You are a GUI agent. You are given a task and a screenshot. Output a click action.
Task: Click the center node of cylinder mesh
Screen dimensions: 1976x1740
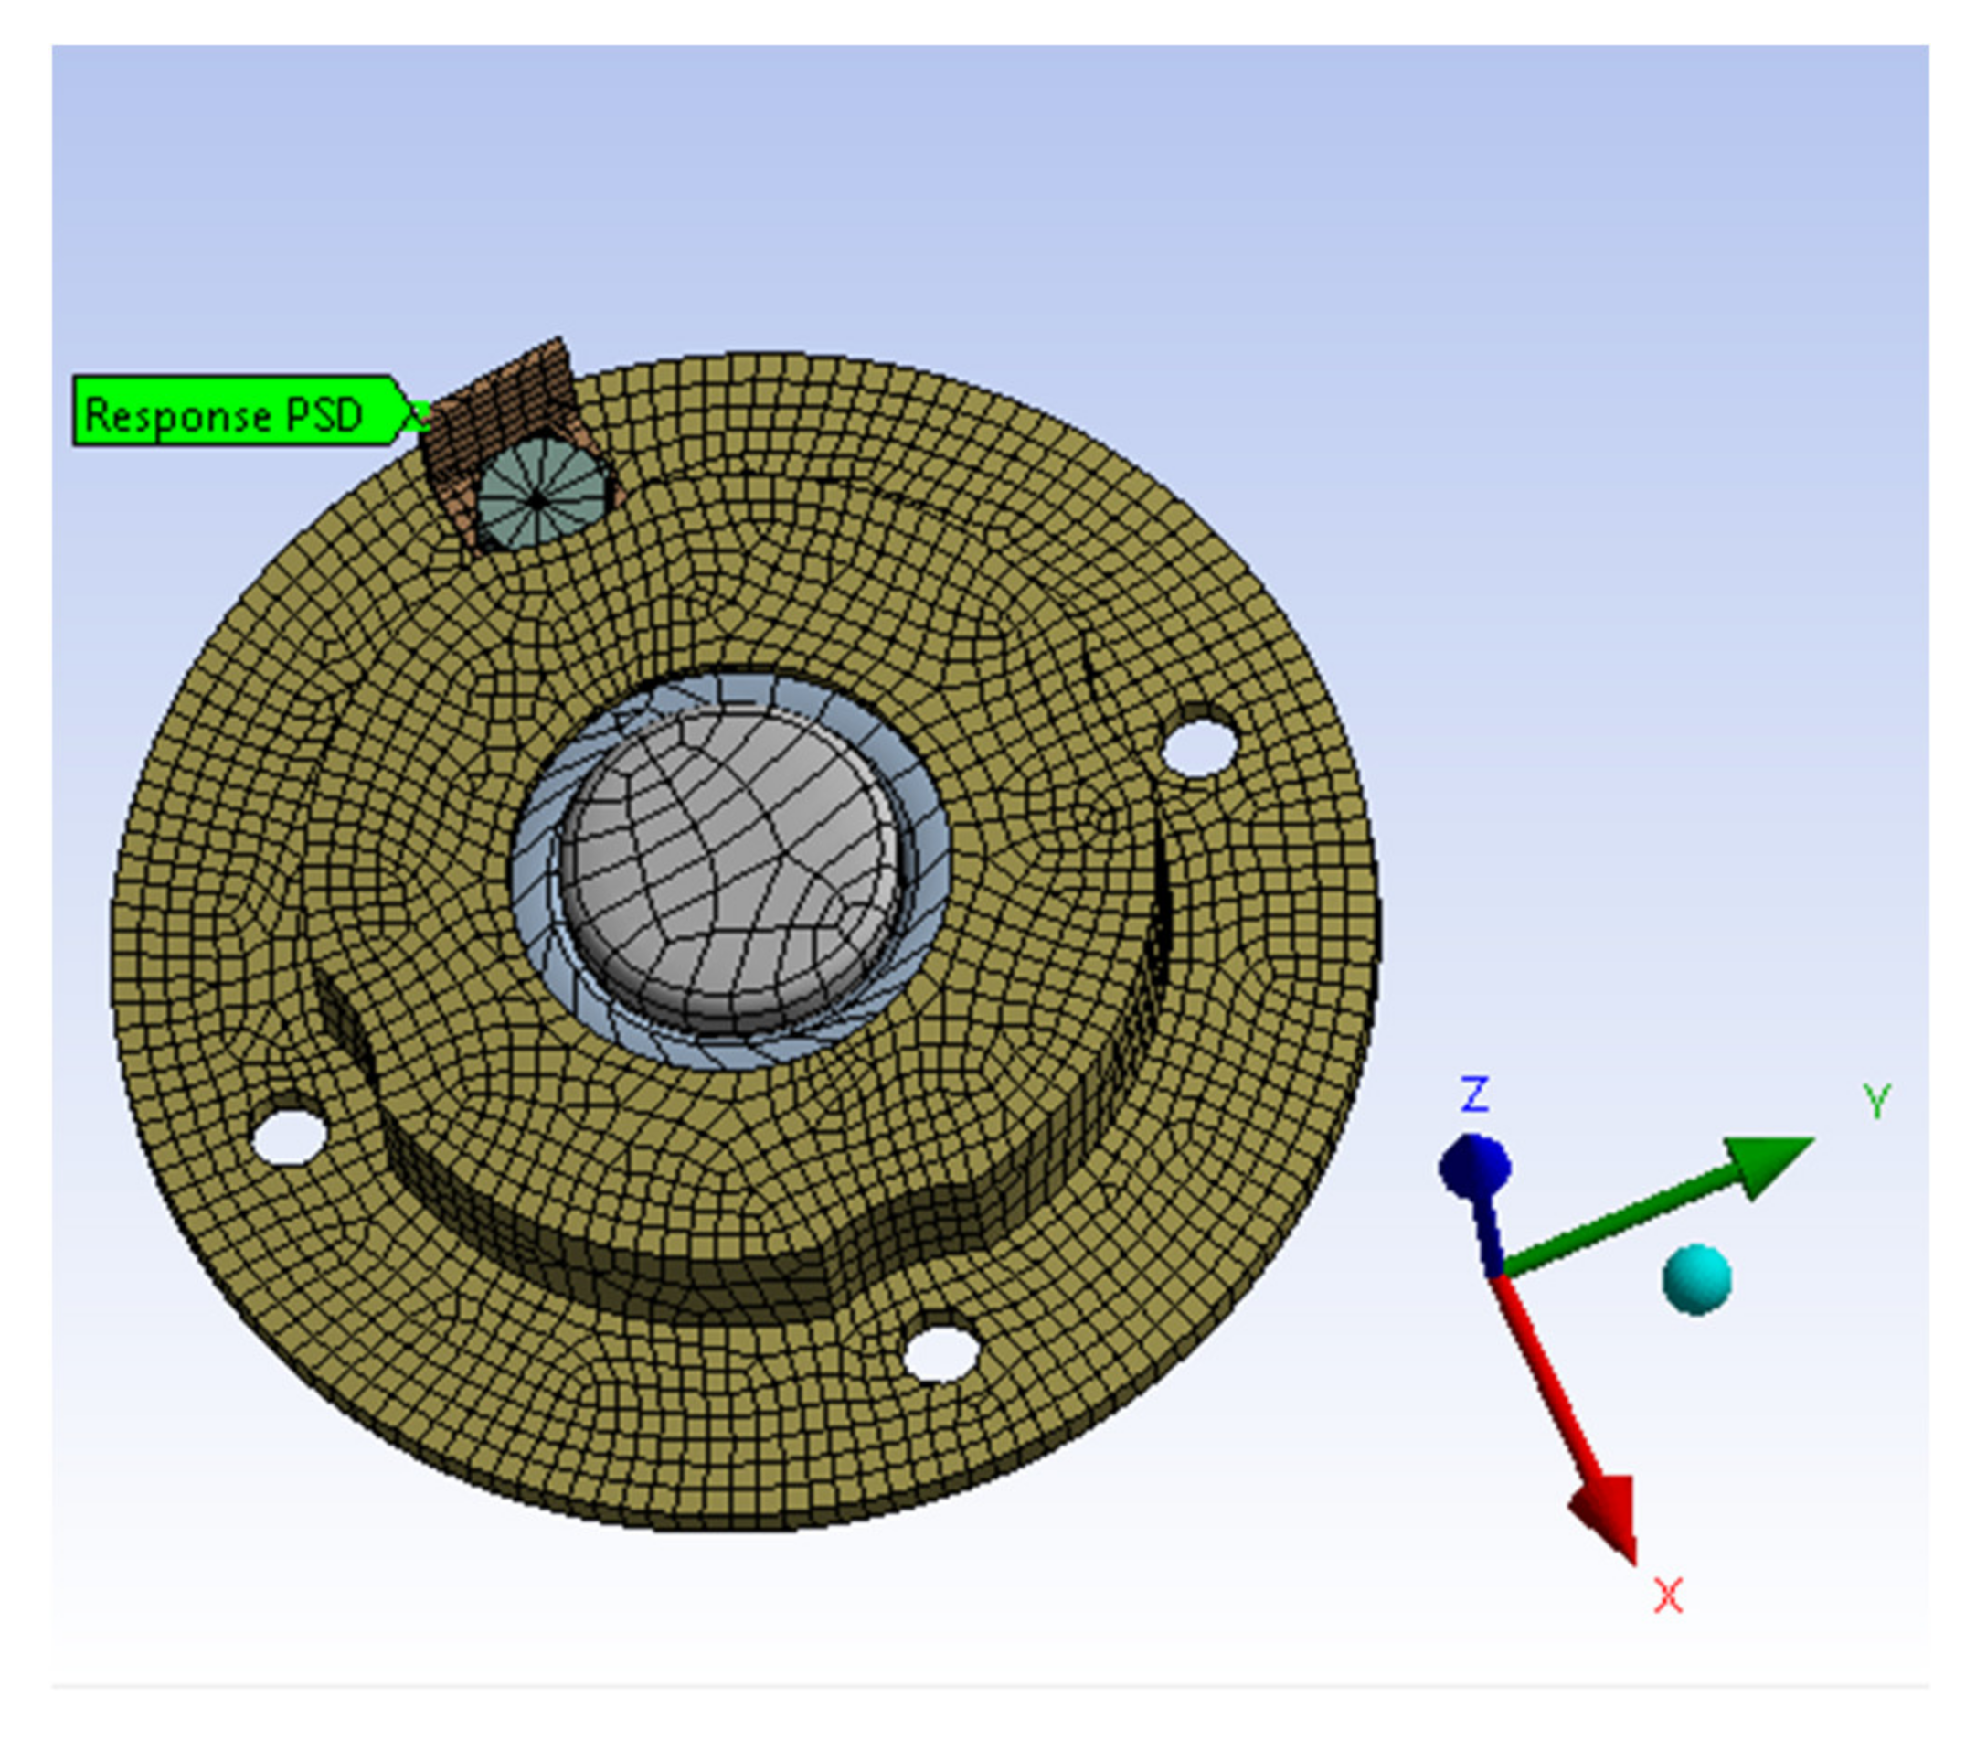coord(537,500)
